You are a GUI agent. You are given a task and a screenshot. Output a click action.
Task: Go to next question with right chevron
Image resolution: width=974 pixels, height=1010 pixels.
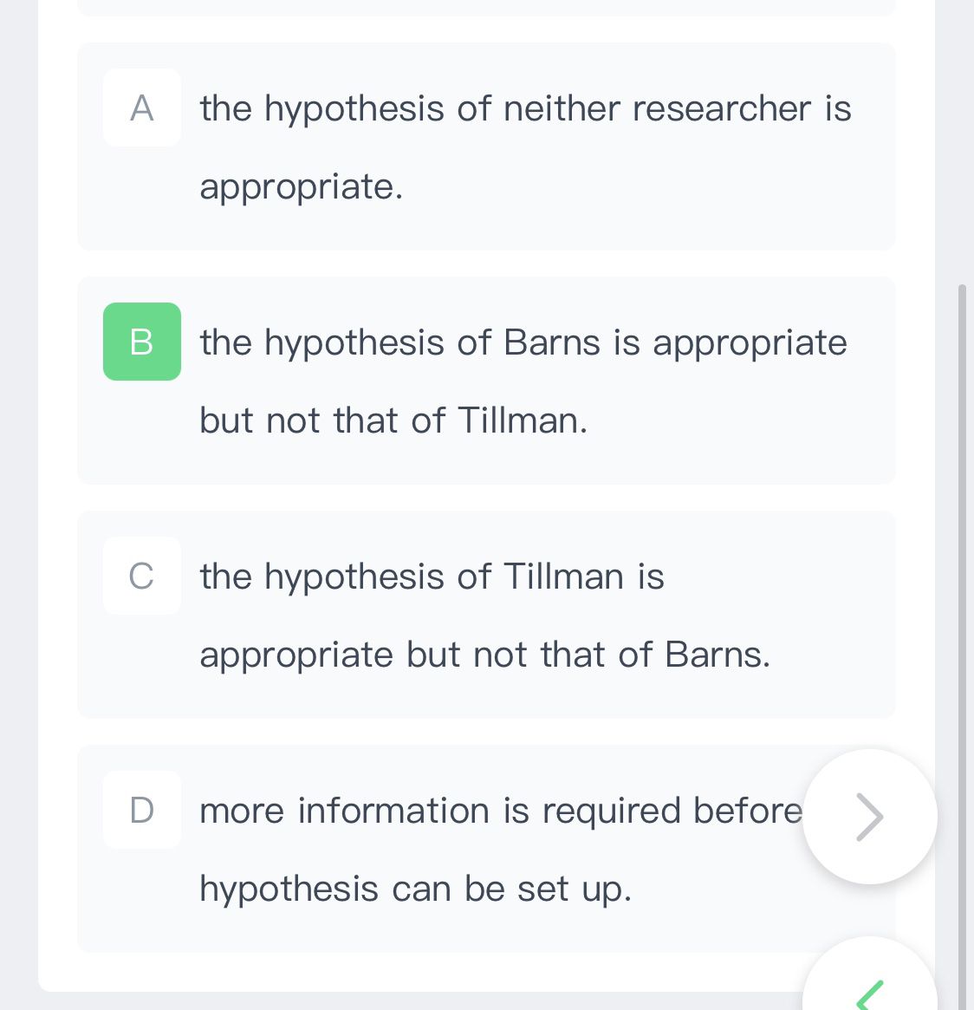[x=869, y=816]
